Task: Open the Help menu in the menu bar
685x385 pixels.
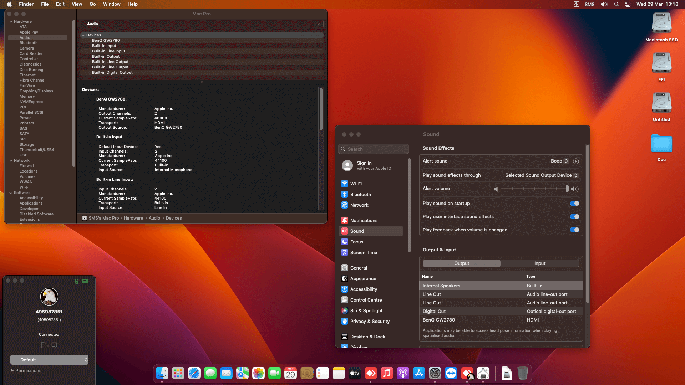Action: coord(133,4)
